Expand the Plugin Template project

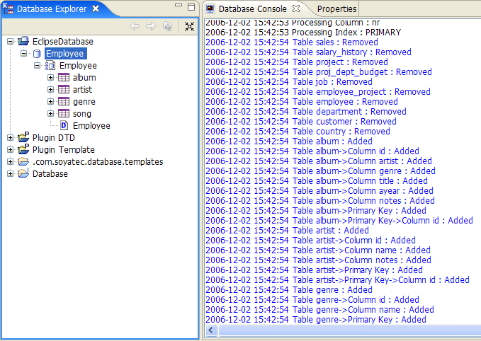[10, 150]
